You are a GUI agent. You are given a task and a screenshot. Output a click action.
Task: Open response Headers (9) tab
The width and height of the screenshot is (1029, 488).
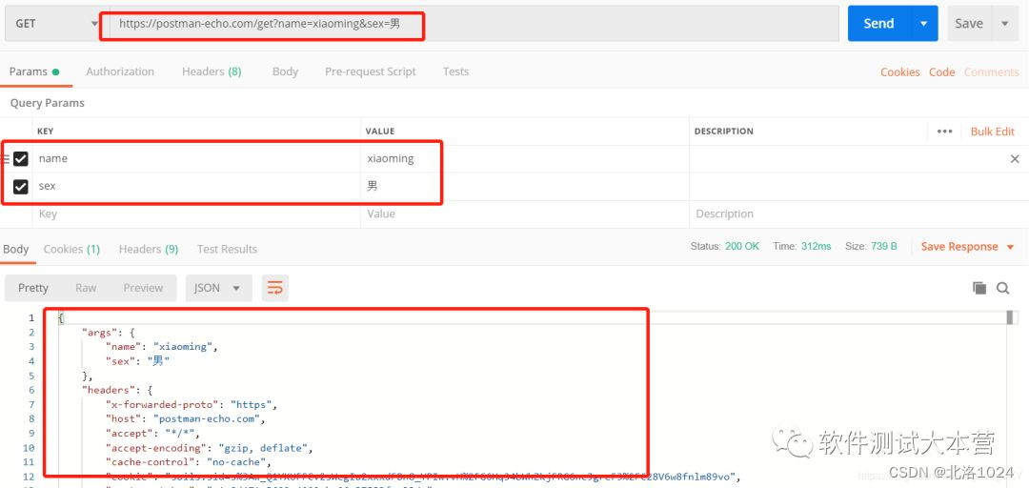pyautogui.click(x=149, y=249)
